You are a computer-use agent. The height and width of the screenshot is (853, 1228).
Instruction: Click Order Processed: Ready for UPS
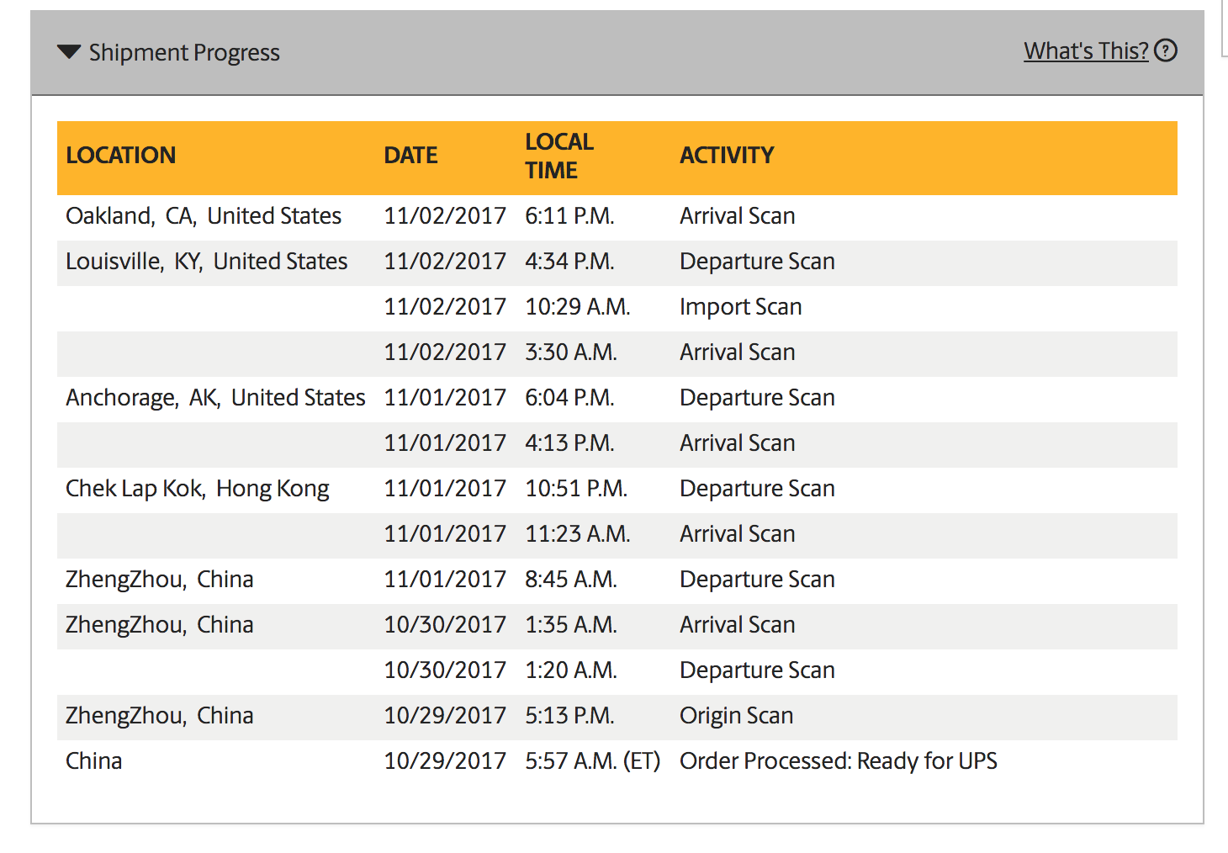pyautogui.click(x=838, y=761)
